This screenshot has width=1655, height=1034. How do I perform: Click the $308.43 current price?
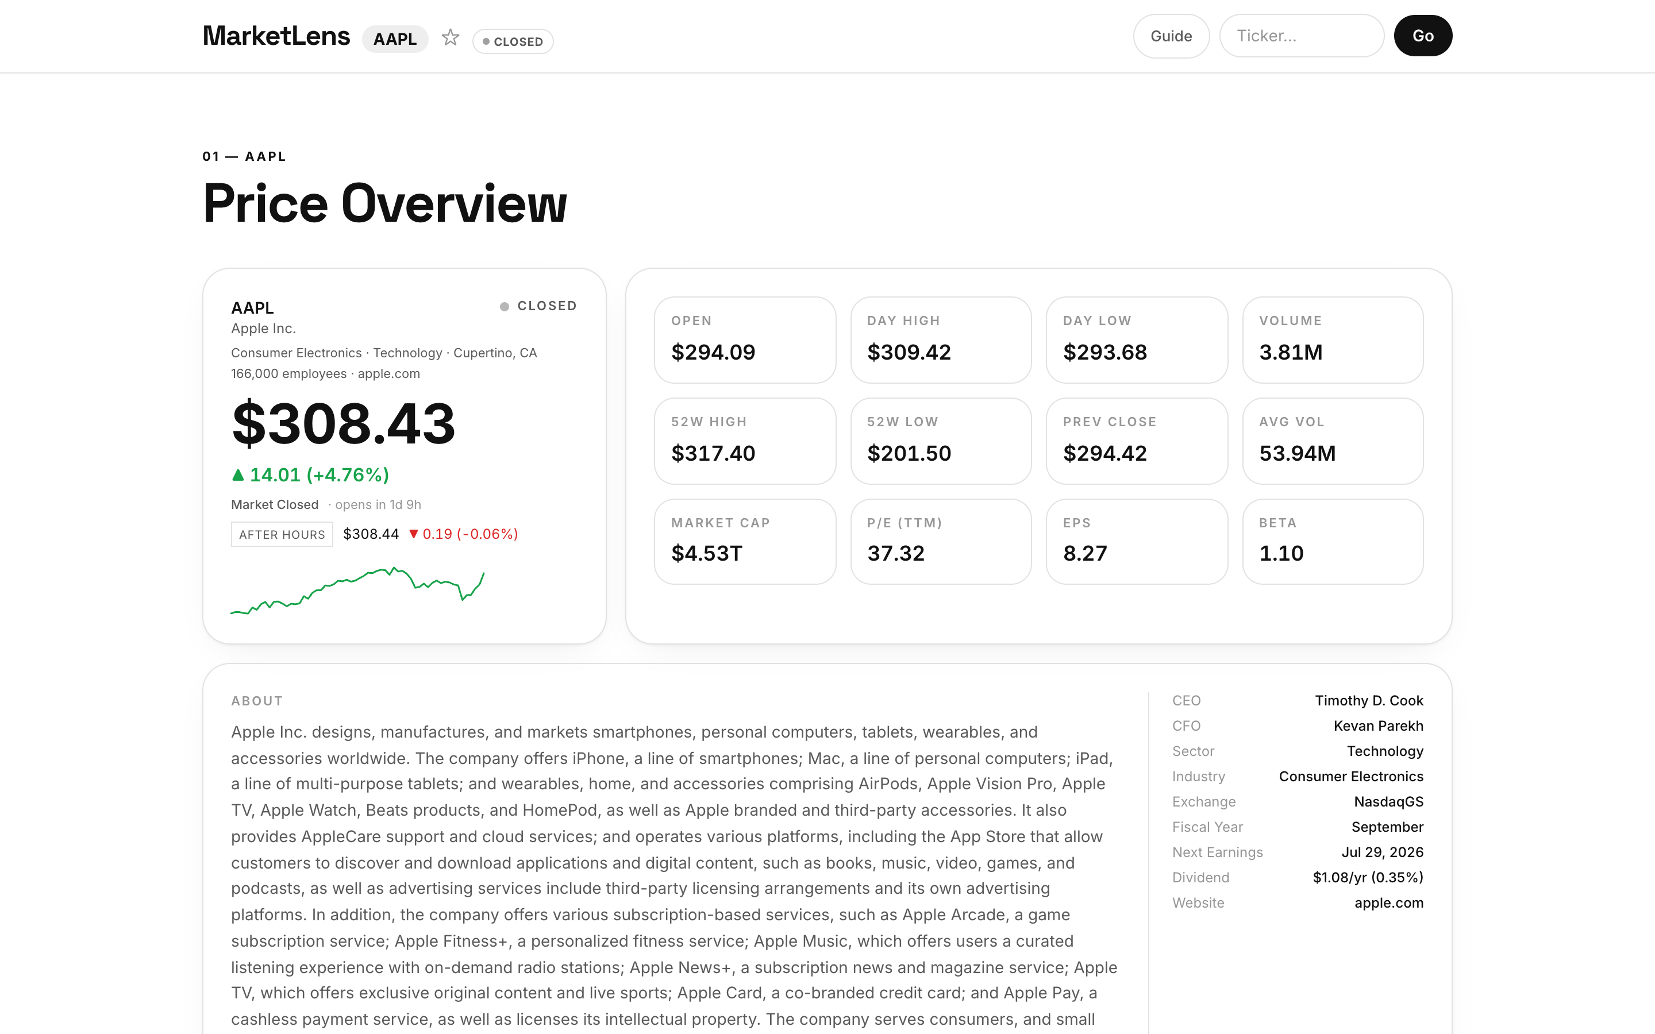343,424
